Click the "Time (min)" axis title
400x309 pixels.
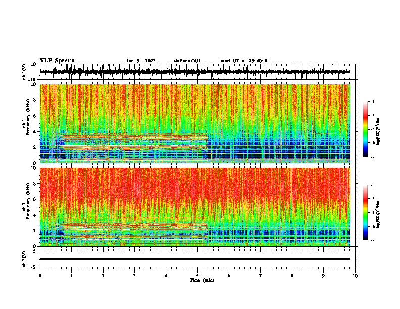tap(202, 280)
